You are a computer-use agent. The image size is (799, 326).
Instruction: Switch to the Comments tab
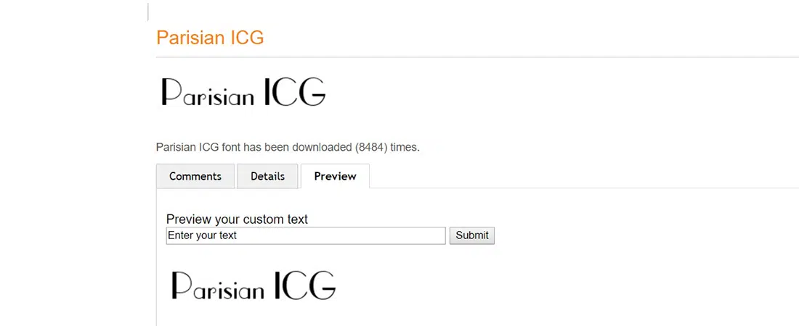195,176
